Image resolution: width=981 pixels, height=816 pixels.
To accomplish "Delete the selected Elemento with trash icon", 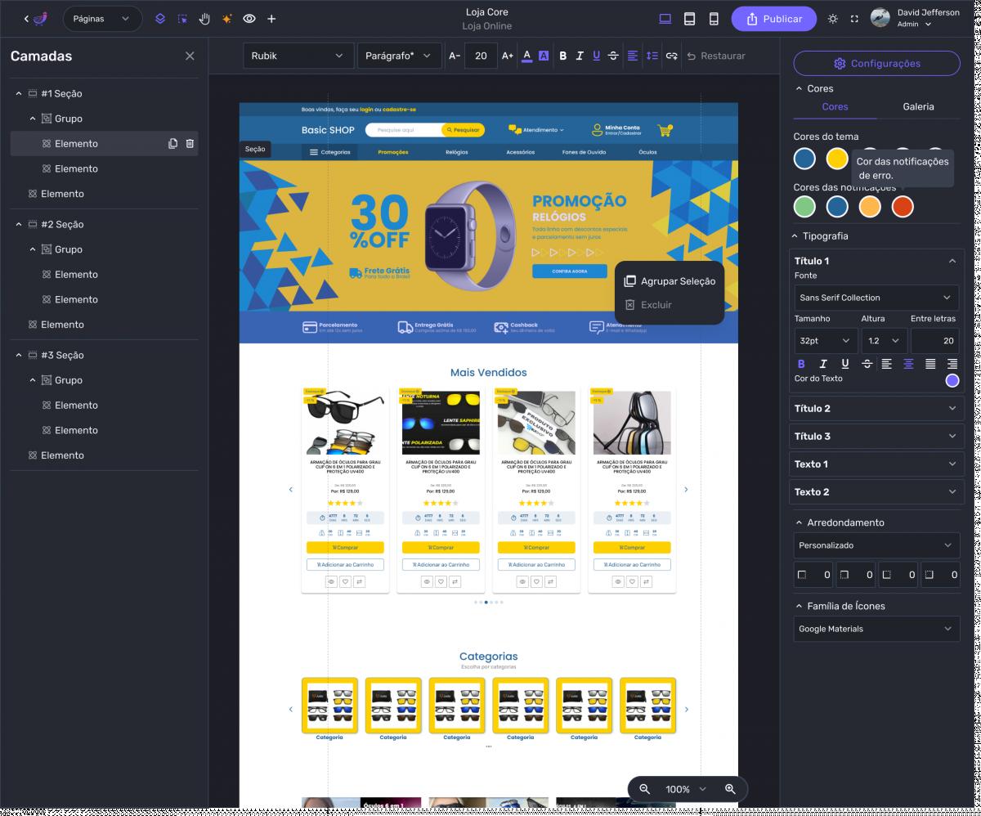I will [190, 144].
